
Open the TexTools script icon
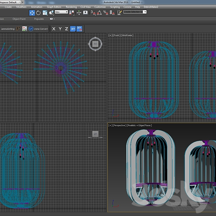(x=25, y=29)
